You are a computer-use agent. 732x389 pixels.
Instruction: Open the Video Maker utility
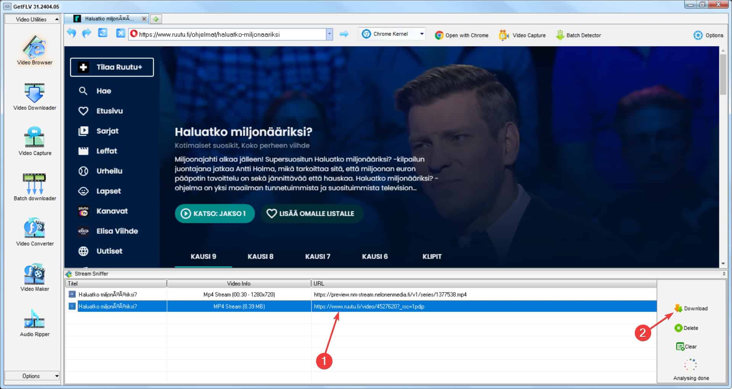tap(35, 277)
